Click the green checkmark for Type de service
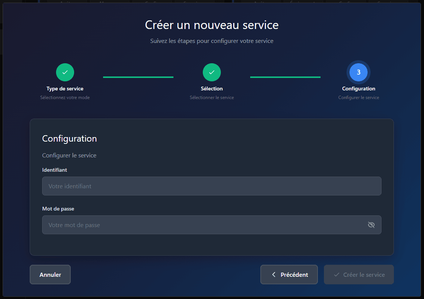This screenshot has height=299, width=424. [x=65, y=72]
